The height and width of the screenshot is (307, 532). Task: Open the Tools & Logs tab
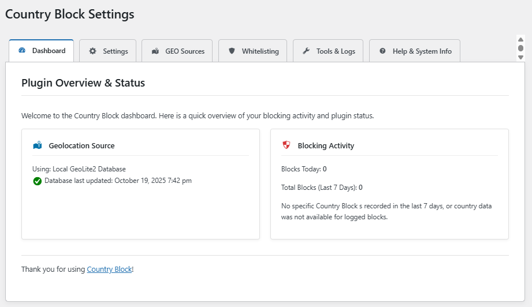coord(329,51)
